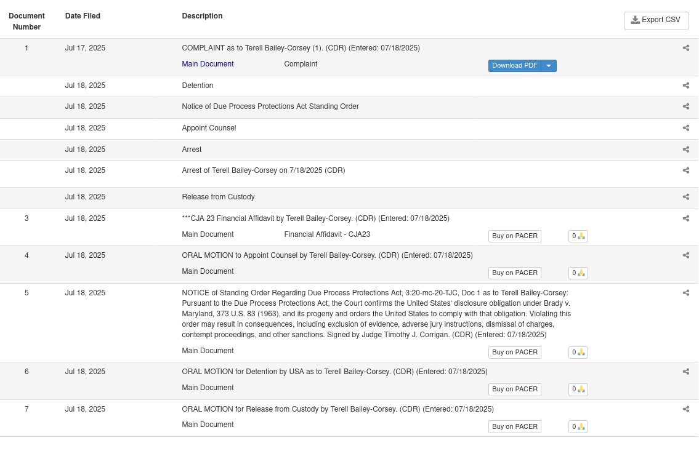Share the Release from Custody entry
The image size is (699, 459).
point(685,197)
